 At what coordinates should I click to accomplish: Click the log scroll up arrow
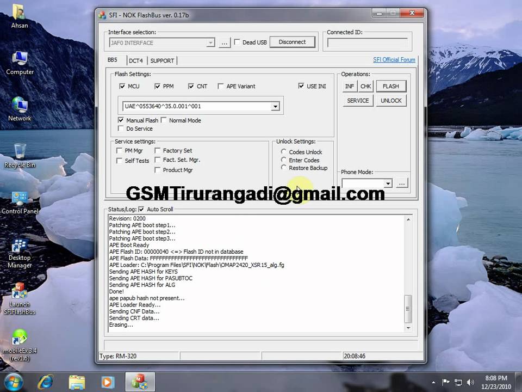(408, 219)
